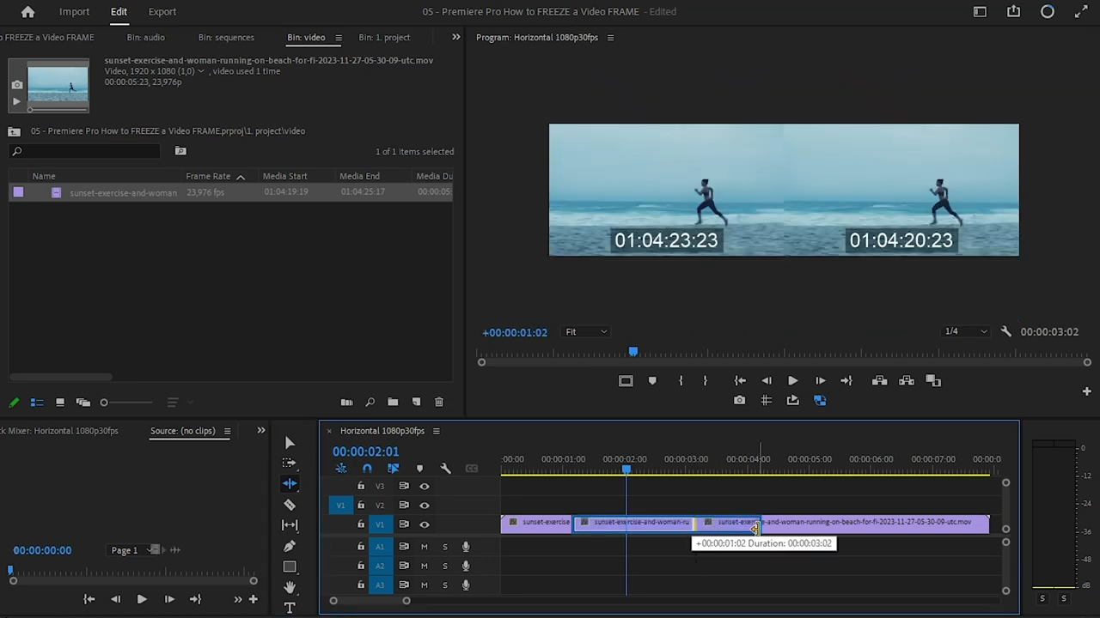Delete selected item via the trash icon

tap(438, 401)
